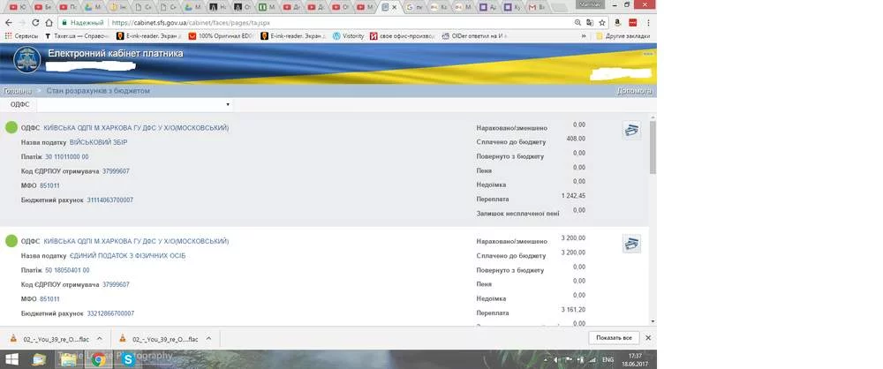
Task: Open the first downloaded flac file
Action: pyautogui.click(x=50, y=339)
